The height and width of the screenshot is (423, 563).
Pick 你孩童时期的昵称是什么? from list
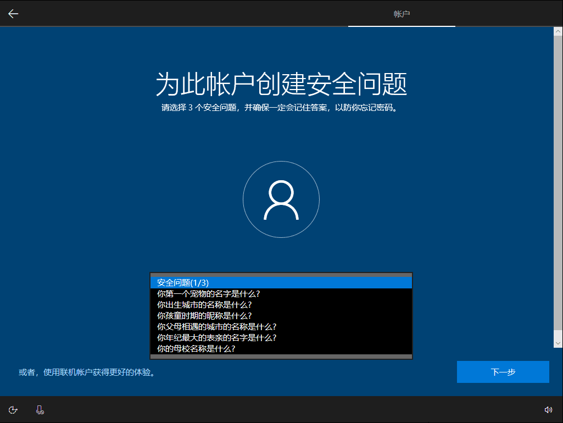coord(281,315)
